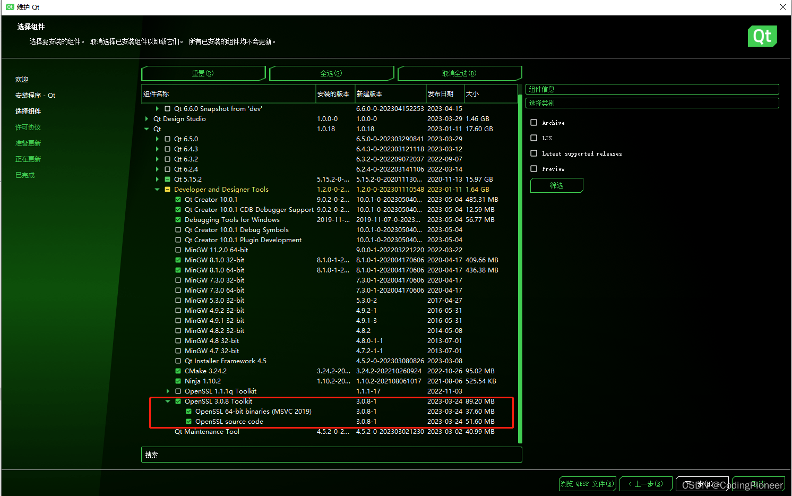Select MinGW 11.2.0 64-bit checkbox
Viewport: 792px width, 496px height.
click(178, 250)
